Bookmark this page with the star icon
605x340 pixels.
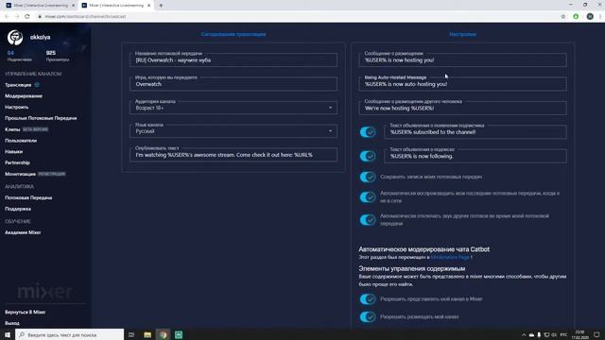[563, 17]
